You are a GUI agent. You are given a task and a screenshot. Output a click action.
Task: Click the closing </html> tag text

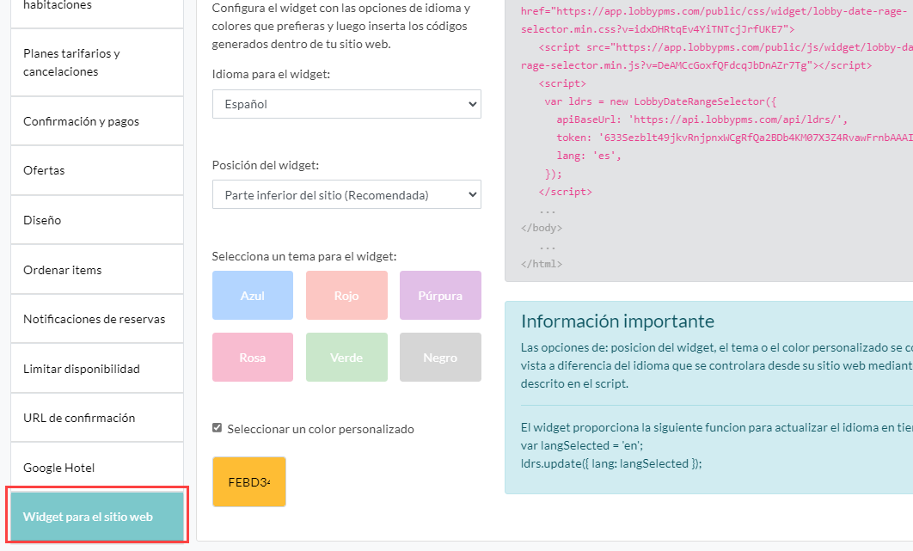pos(542,264)
